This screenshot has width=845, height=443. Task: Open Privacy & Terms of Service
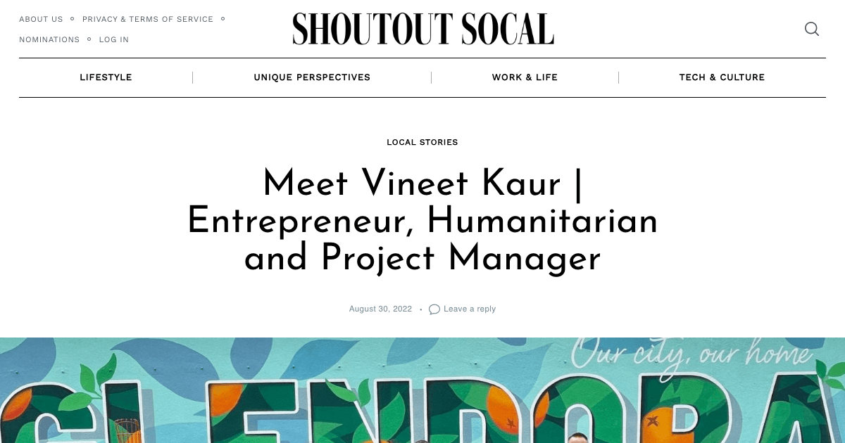pyautogui.click(x=148, y=19)
